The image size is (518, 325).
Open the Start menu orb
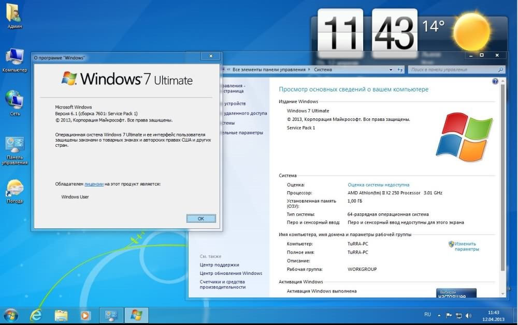tap(11, 315)
